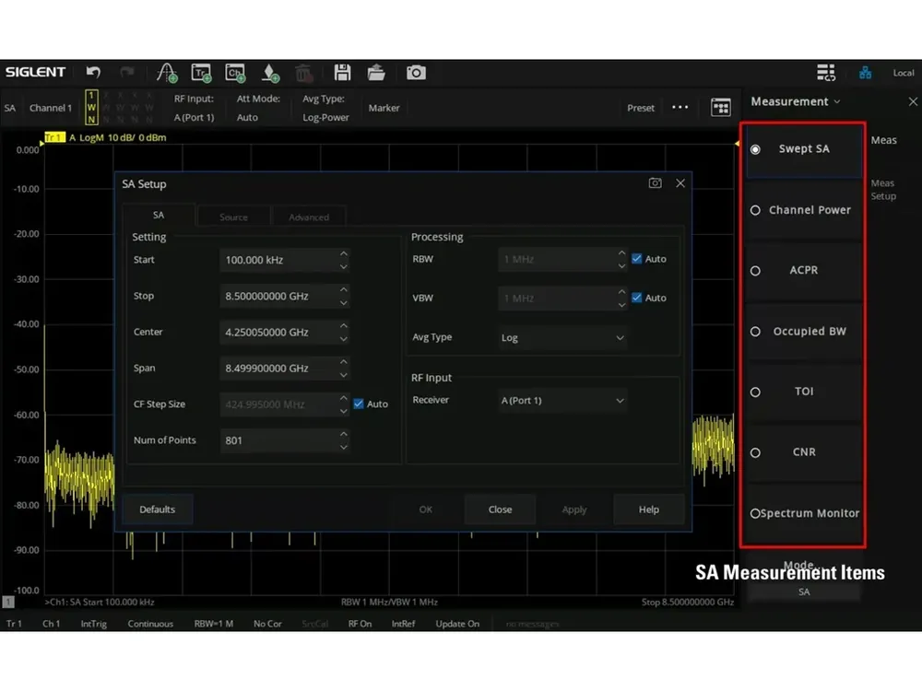Open the Avg Type Log dropdown
This screenshot has width=922, height=691.
(x=562, y=338)
